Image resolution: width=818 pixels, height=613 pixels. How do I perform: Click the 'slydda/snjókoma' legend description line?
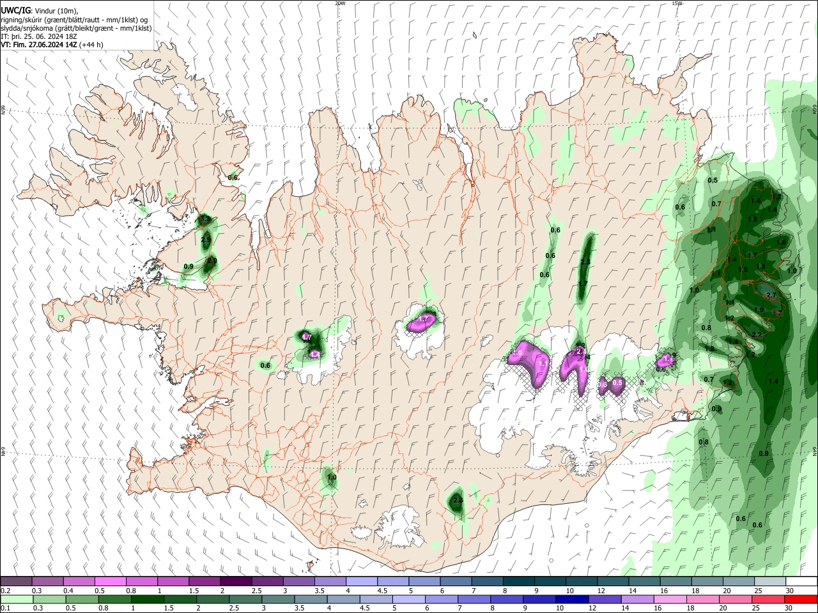pos(76,28)
